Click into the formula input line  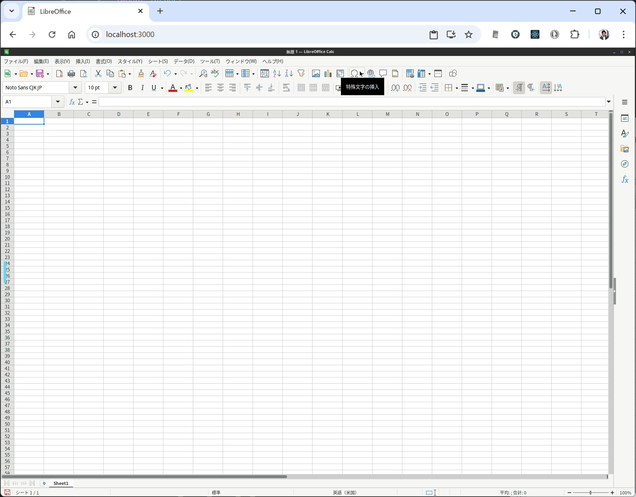click(x=349, y=102)
